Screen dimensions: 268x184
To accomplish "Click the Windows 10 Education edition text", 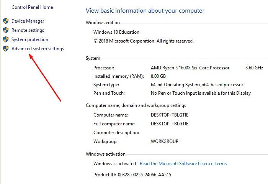I will coord(116,32).
